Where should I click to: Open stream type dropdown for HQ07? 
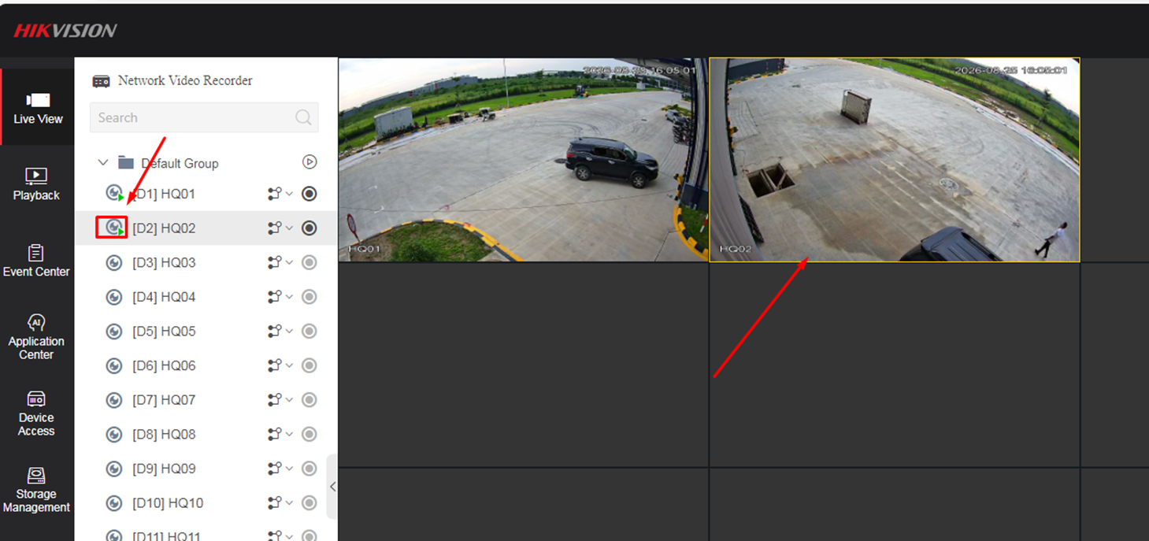[280, 400]
